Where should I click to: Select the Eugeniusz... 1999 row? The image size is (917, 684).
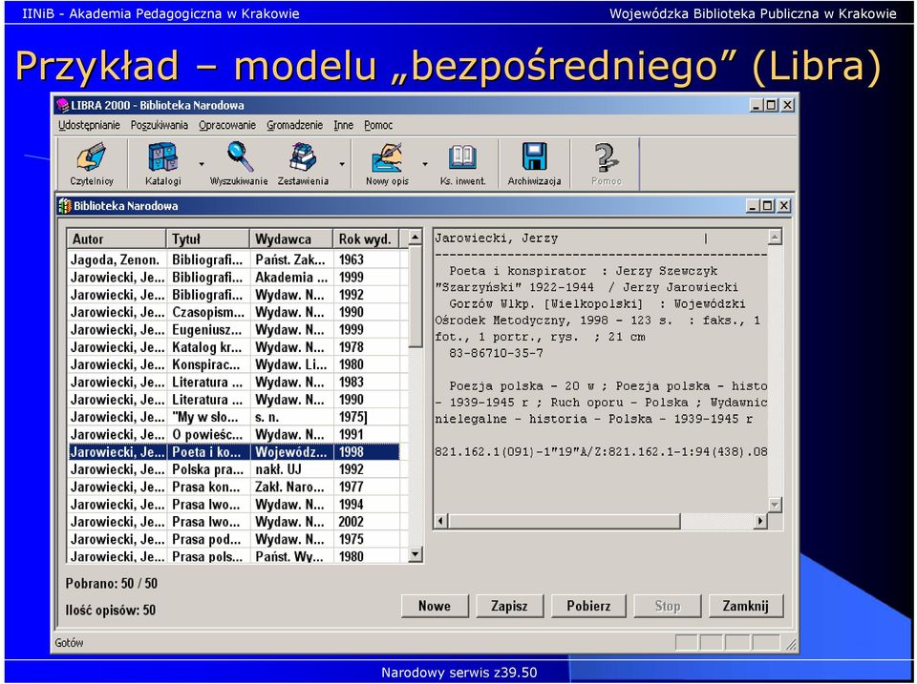(234, 329)
